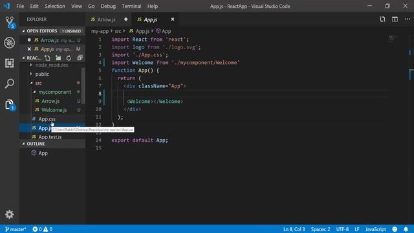Click src in the breadcrumb
The height and width of the screenshot is (233, 414).
click(118, 31)
